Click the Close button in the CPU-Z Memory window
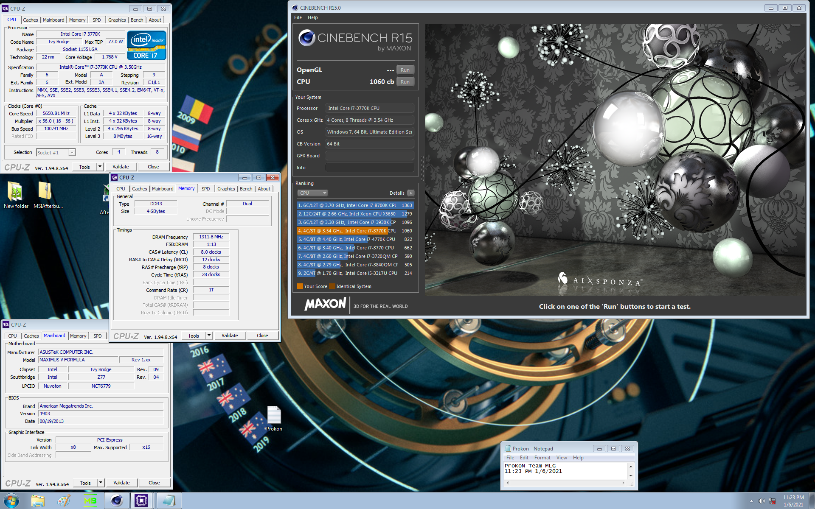Image resolution: width=815 pixels, height=509 pixels. [x=262, y=336]
